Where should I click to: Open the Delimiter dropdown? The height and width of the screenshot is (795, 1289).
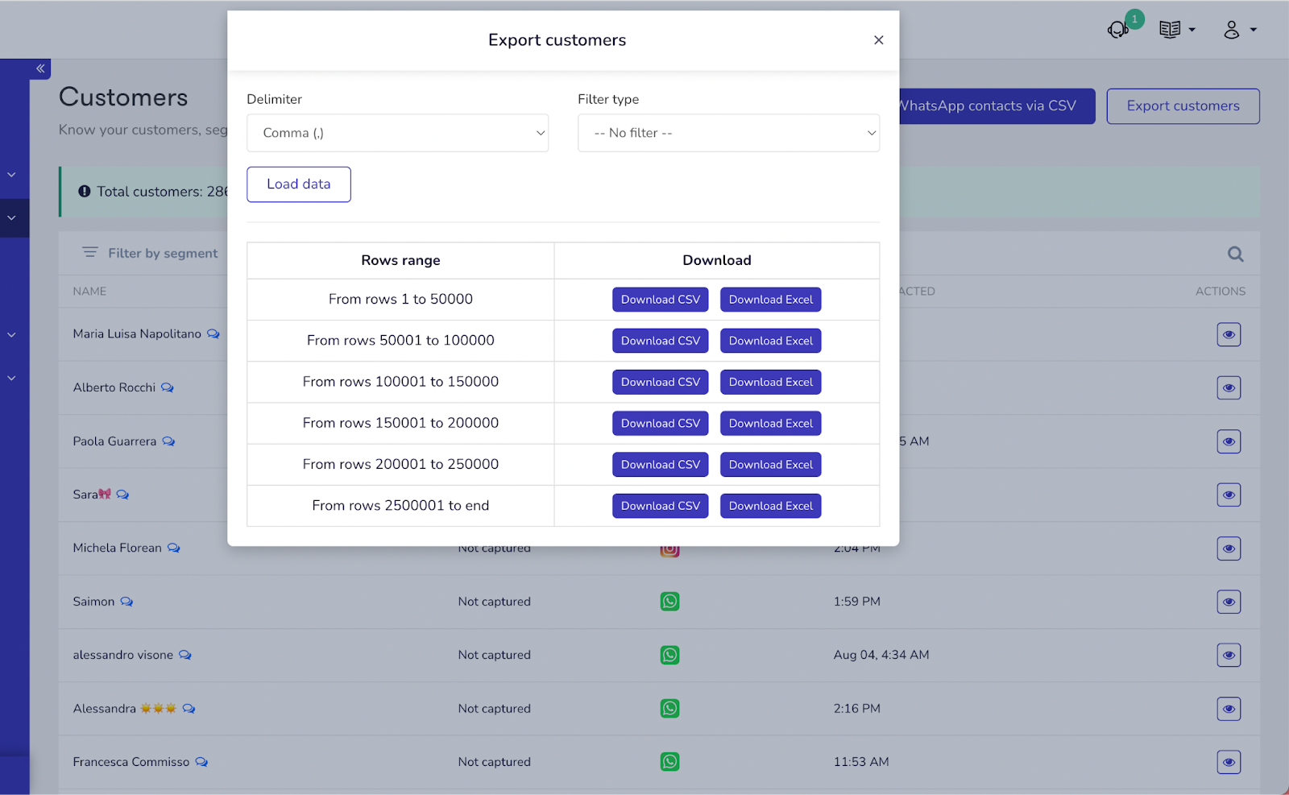(397, 133)
